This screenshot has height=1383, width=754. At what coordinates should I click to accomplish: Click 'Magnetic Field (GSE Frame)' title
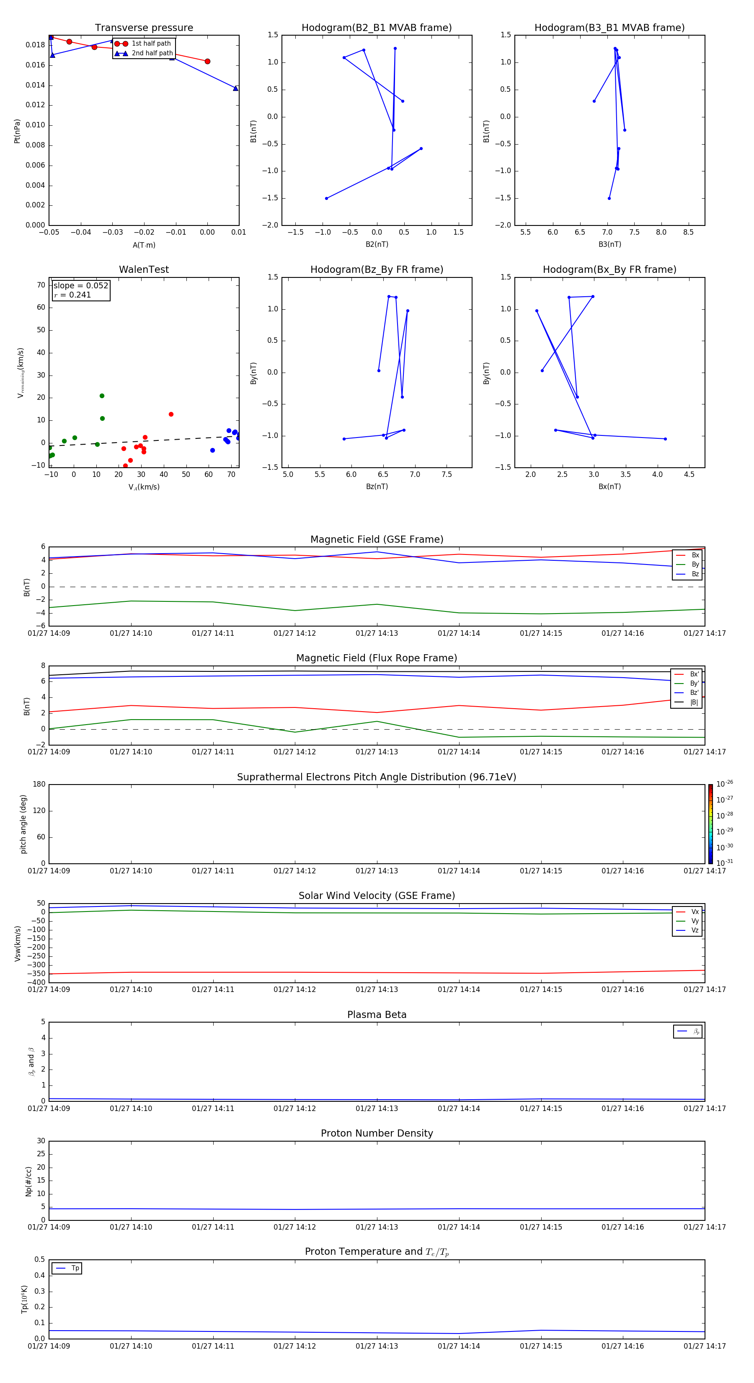point(377,539)
